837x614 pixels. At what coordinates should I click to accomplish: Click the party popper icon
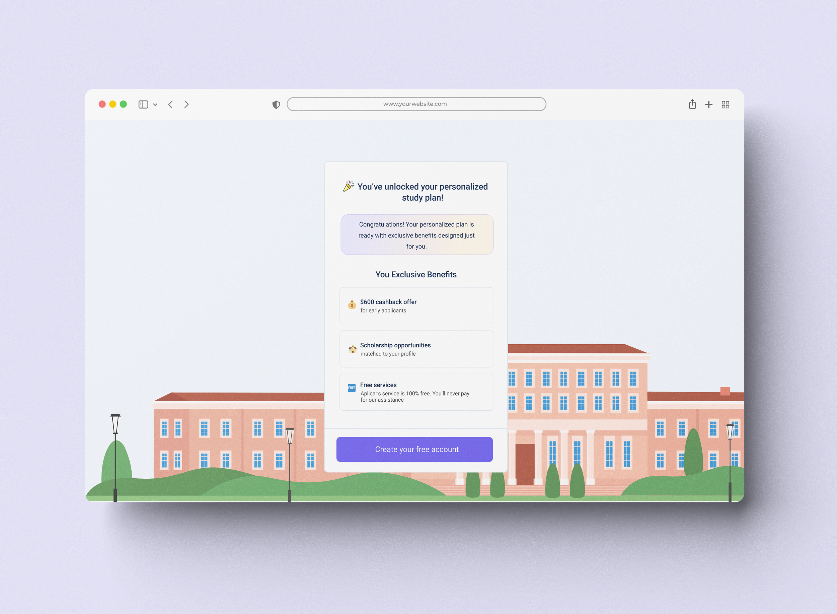(349, 186)
